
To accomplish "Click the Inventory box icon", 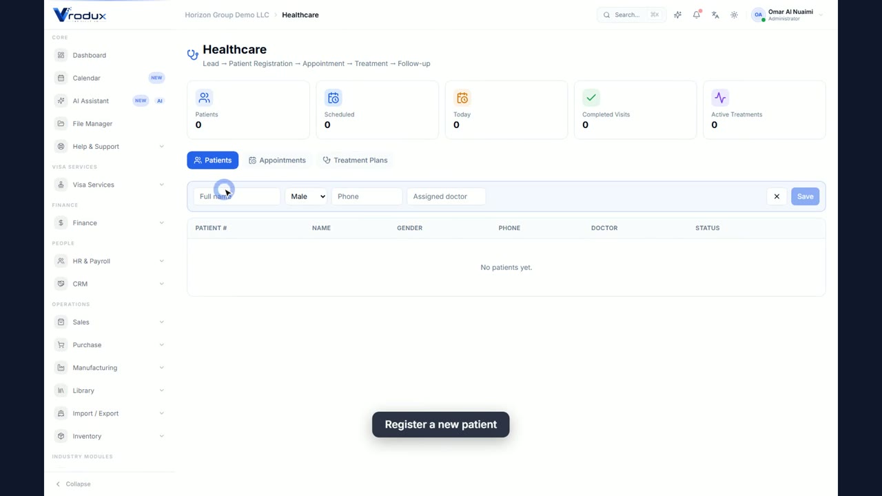I will tap(61, 436).
